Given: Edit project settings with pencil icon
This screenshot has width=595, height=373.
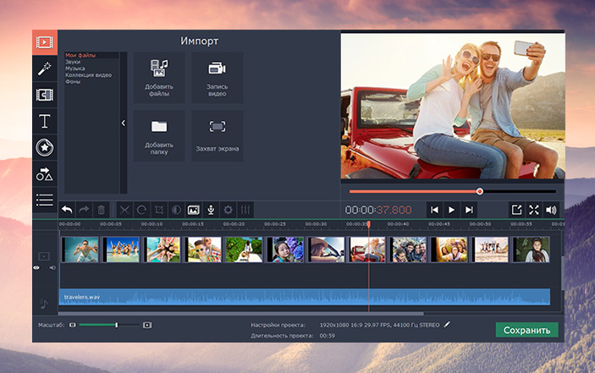Looking at the screenshot, I should pos(447,324).
